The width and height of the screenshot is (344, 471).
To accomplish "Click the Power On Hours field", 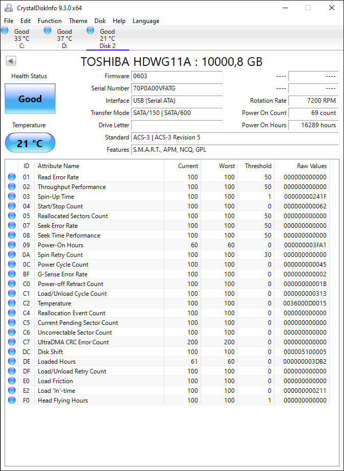I will coord(314,125).
